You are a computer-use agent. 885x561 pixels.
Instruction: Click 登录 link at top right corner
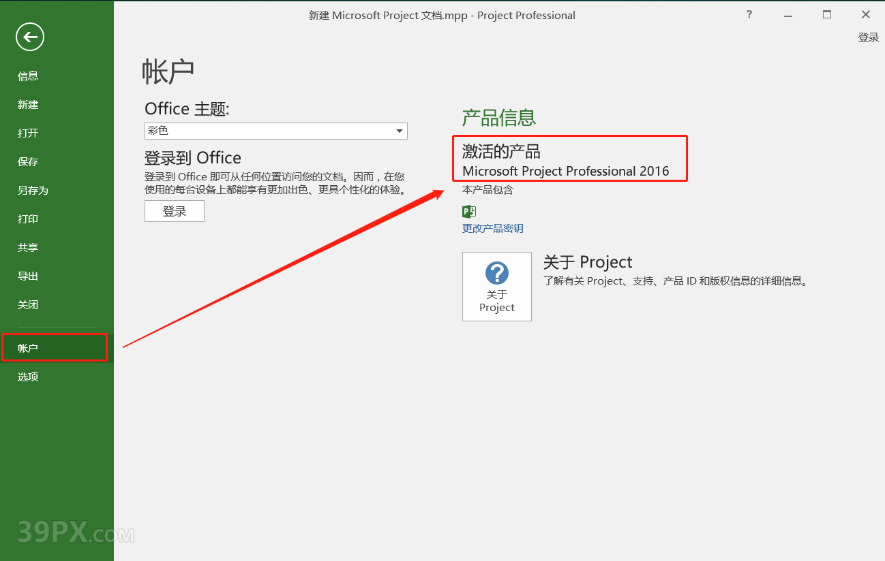tap(868, 37)
